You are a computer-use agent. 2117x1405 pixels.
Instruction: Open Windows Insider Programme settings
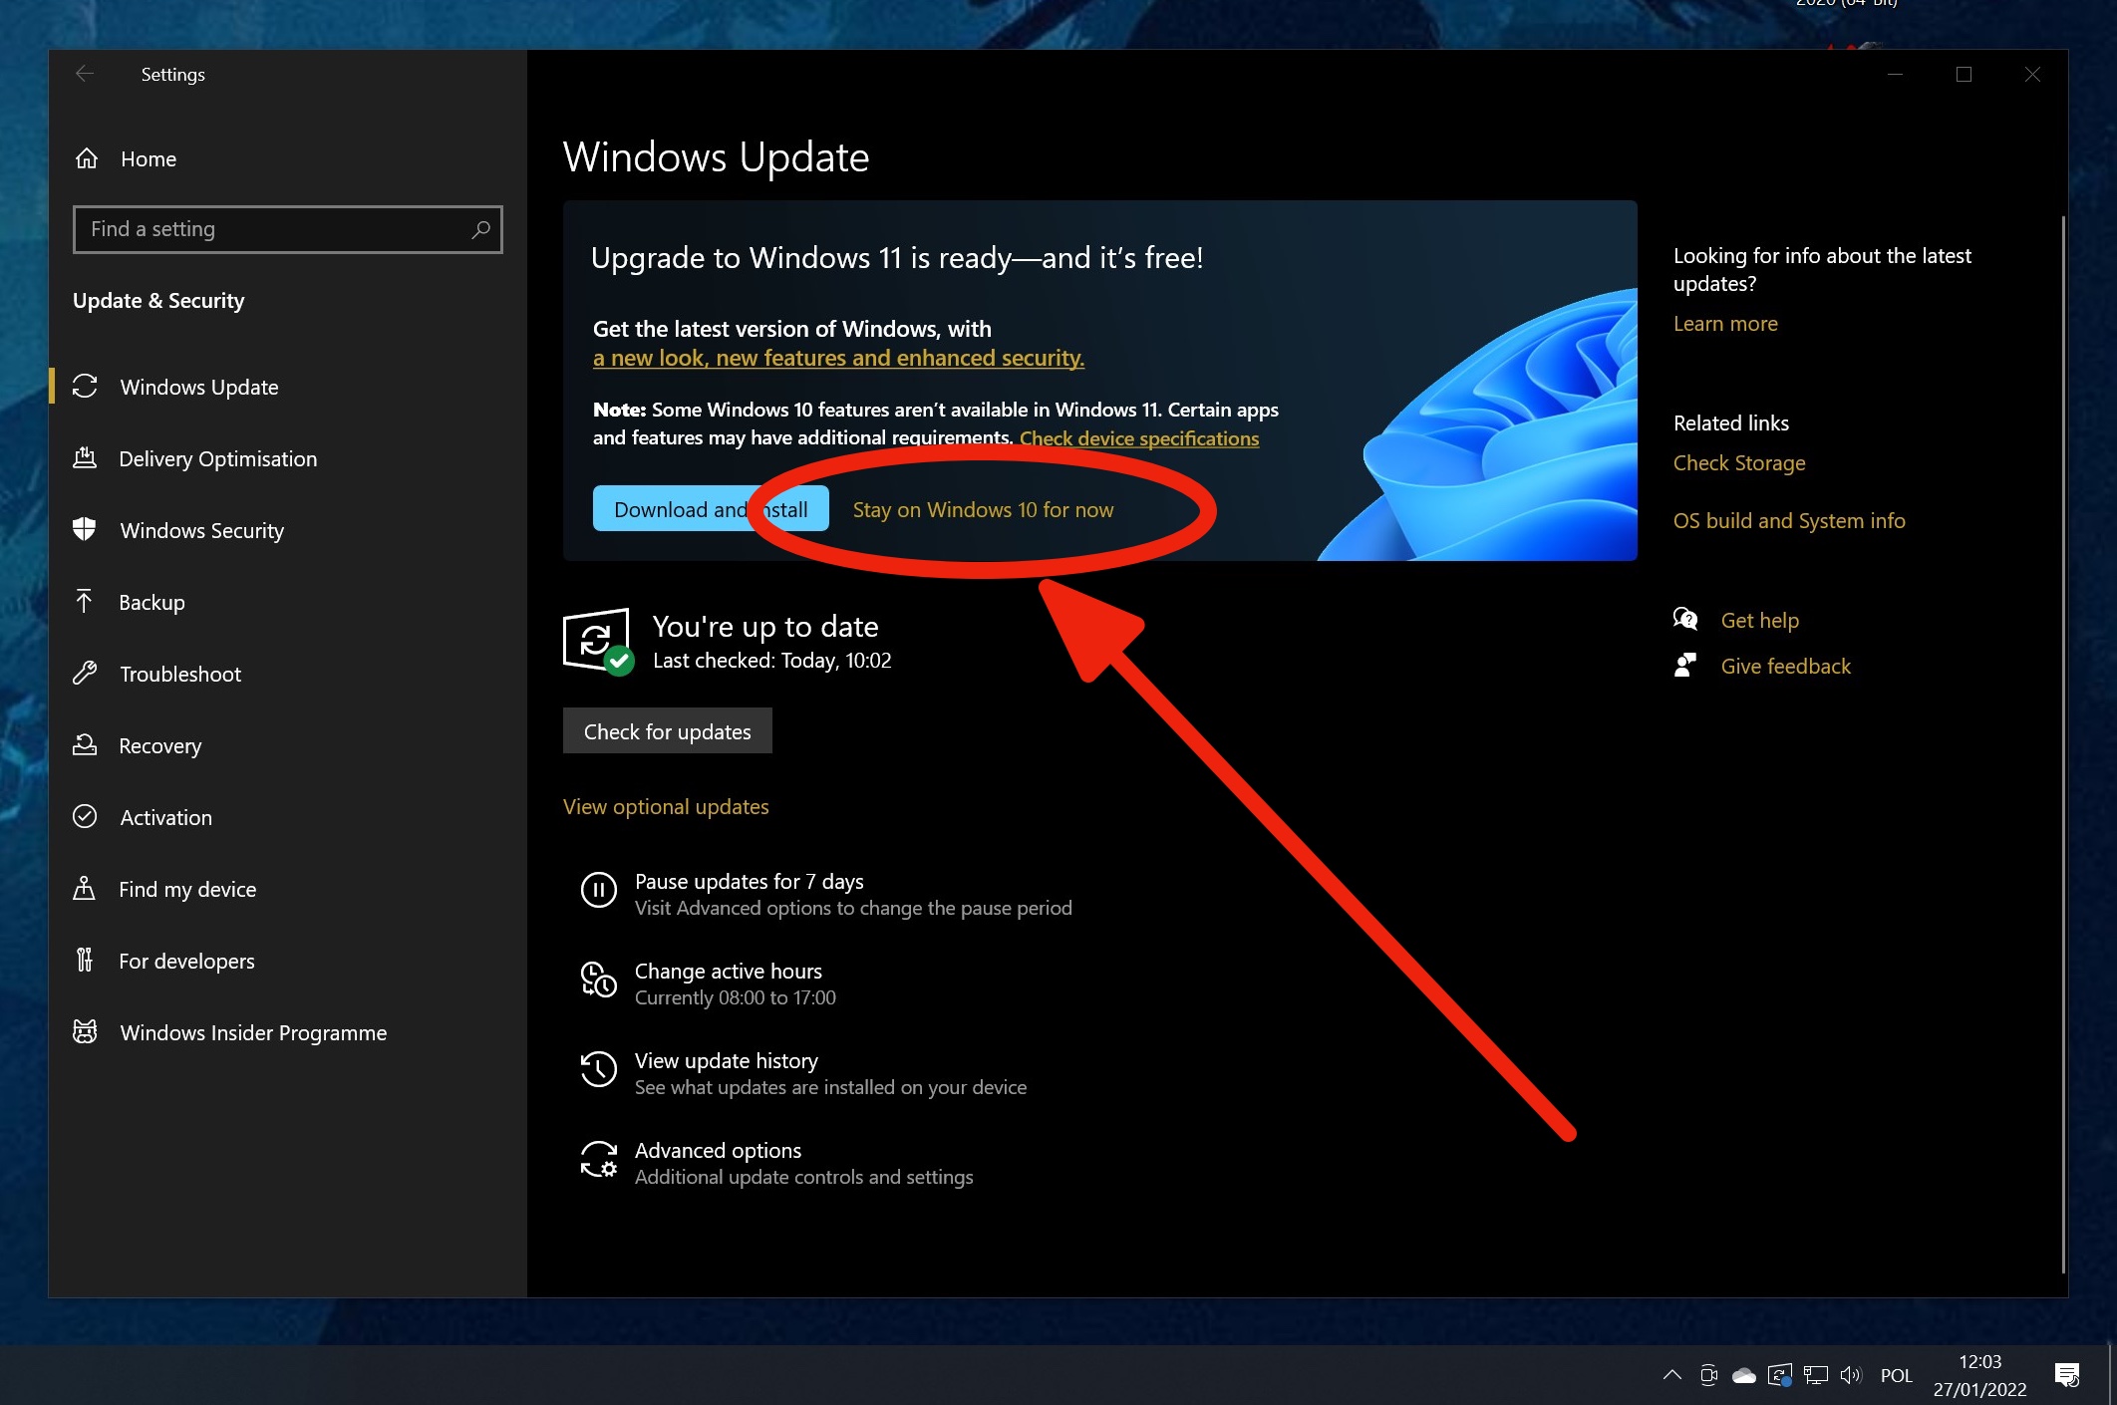click(253, 1032)
